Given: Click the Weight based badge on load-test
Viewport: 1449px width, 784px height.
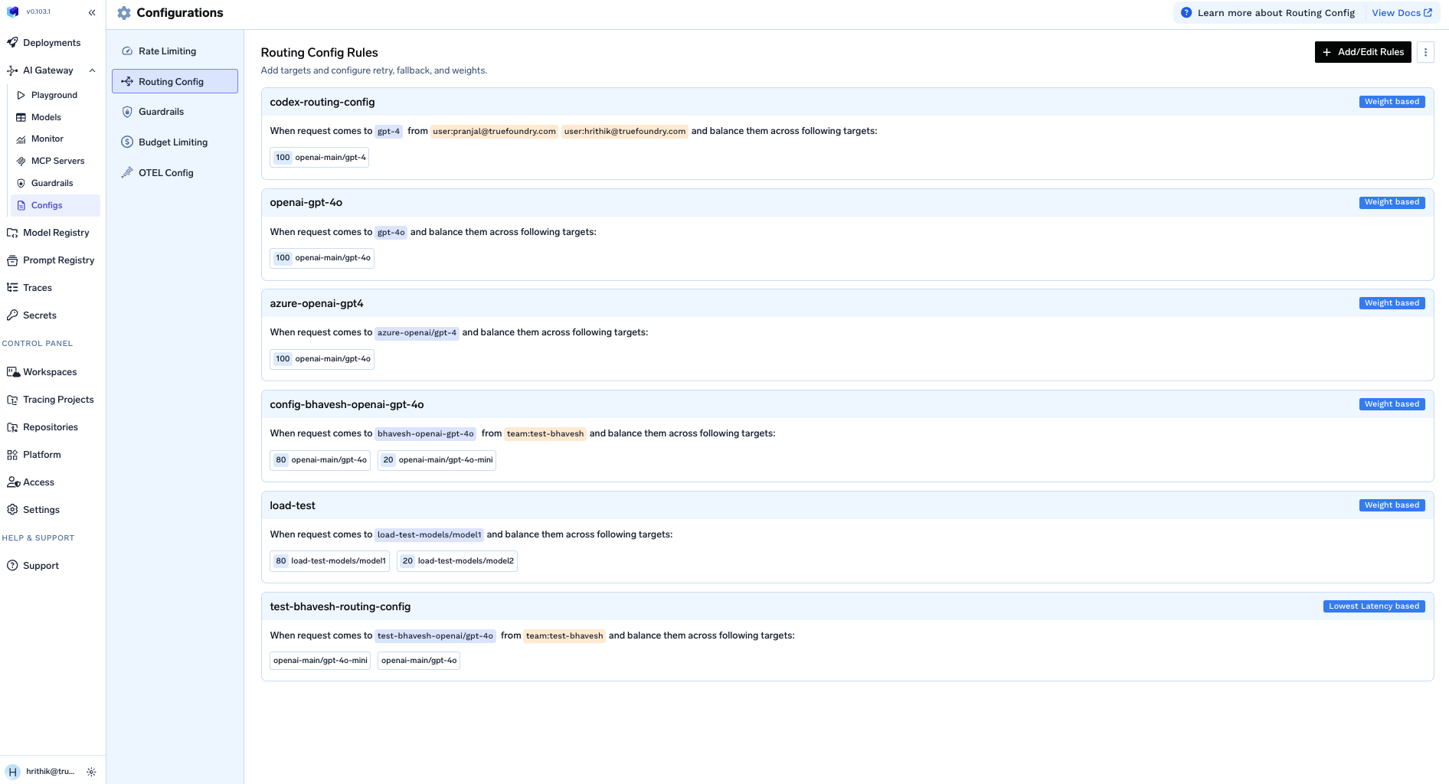Looking at the screenshot, I should (x=1392, y=505).
